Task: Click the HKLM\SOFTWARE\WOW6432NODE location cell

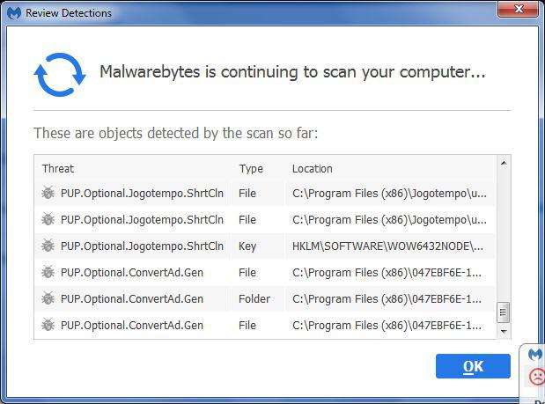Action: click(387, 246)
